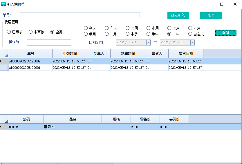Screen dimensions: 242x164
Task: Click the 零售价 column header
Action: pyautogui.click(x=145, y=119)
